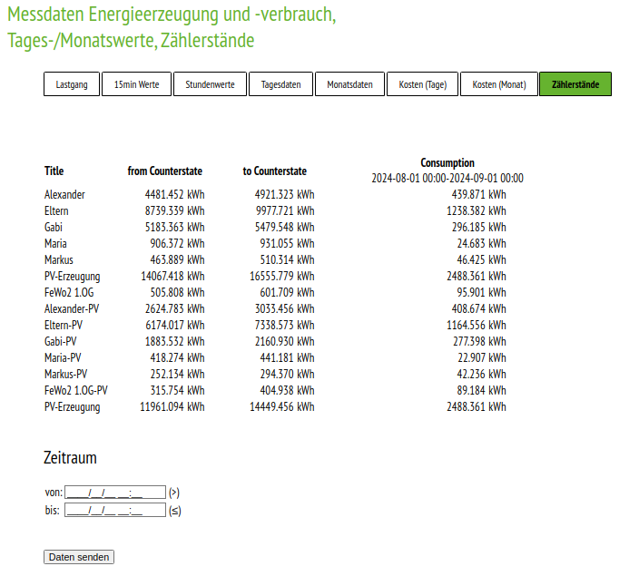The width and height of the screenshot is (639, 576).
Task: Open the Lastgang tab
Action: [x=72, y=84]
